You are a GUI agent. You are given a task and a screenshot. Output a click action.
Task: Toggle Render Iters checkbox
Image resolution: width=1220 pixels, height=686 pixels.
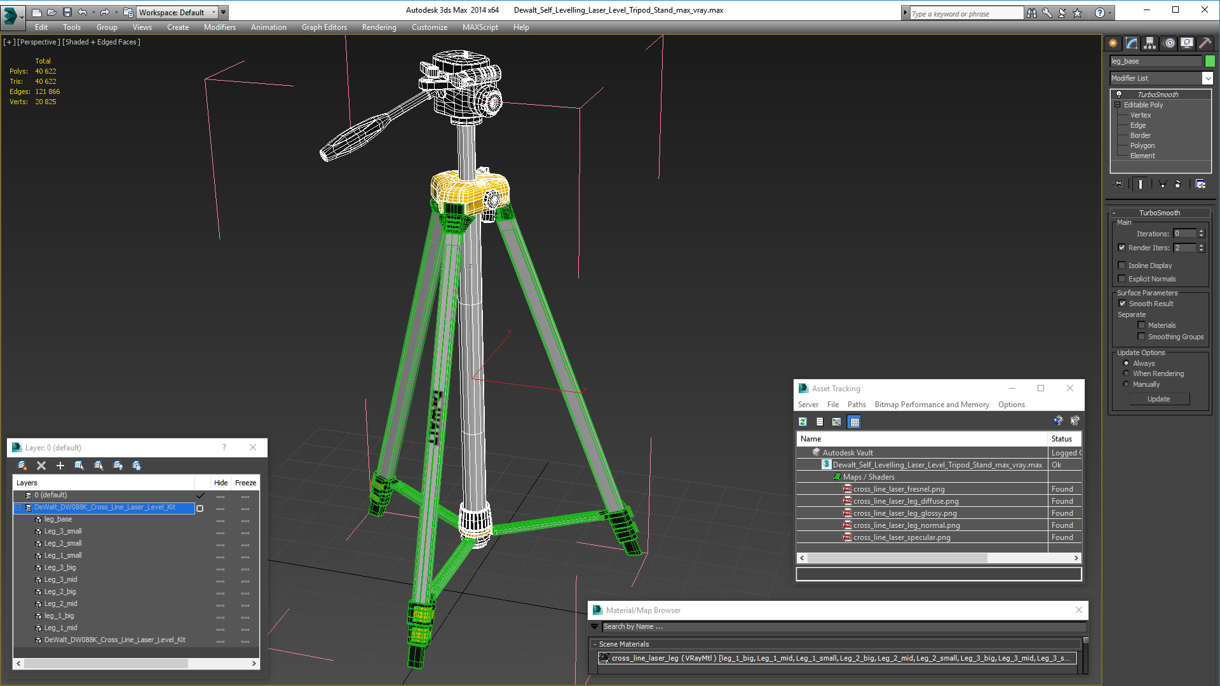(x=1122, y=248)
